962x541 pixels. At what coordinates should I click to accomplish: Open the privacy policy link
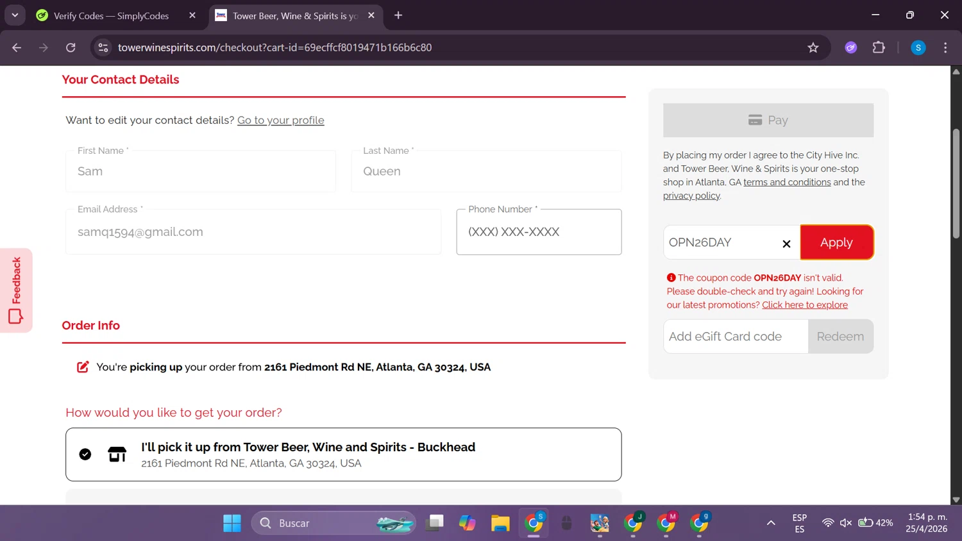tap(691, 196)
